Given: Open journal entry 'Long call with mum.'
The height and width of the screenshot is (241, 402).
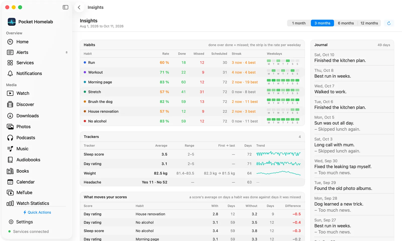Looking at the screenshot, I should pos(334,145).
